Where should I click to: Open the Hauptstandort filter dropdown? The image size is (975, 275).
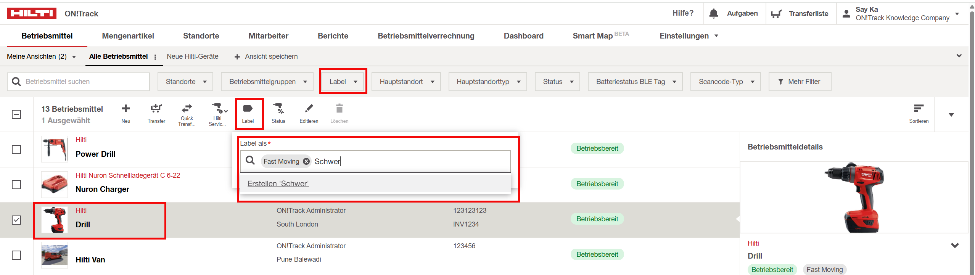406,82
